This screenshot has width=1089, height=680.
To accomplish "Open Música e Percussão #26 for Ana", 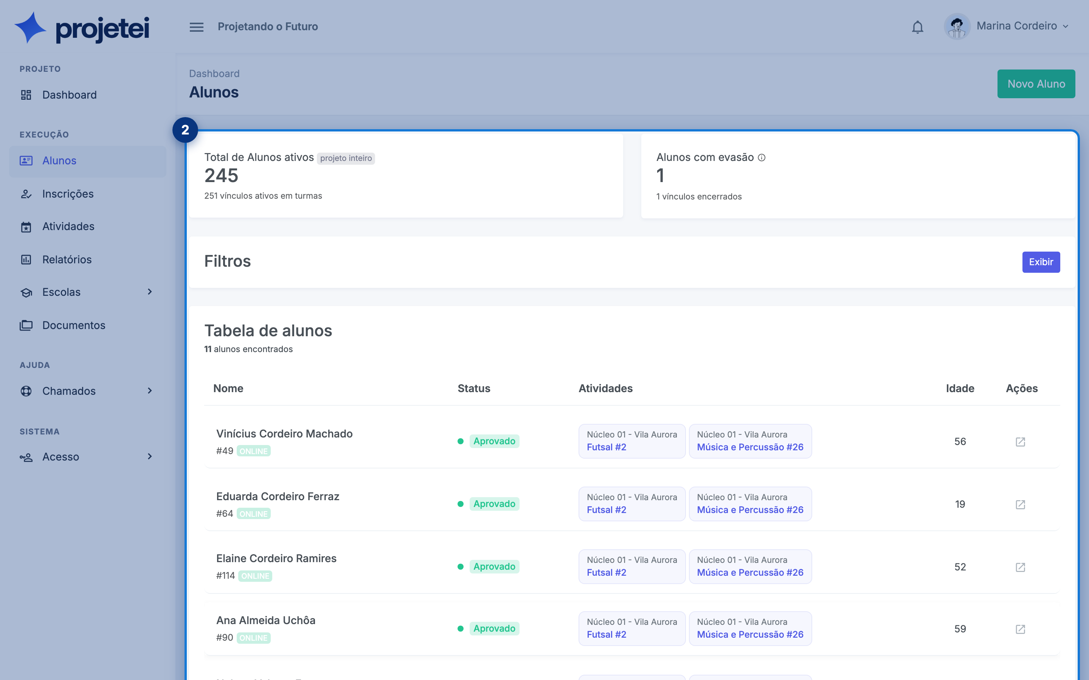I will [750, 635].
